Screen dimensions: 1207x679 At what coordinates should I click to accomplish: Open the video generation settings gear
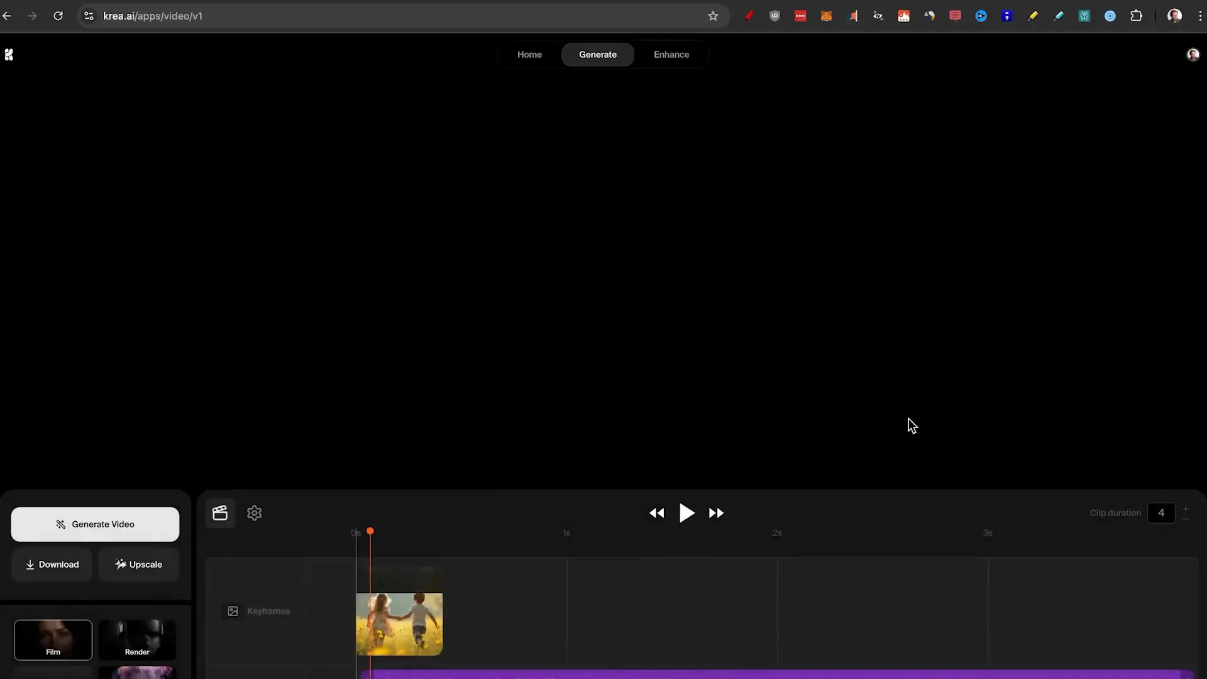[x=254, y=513]
